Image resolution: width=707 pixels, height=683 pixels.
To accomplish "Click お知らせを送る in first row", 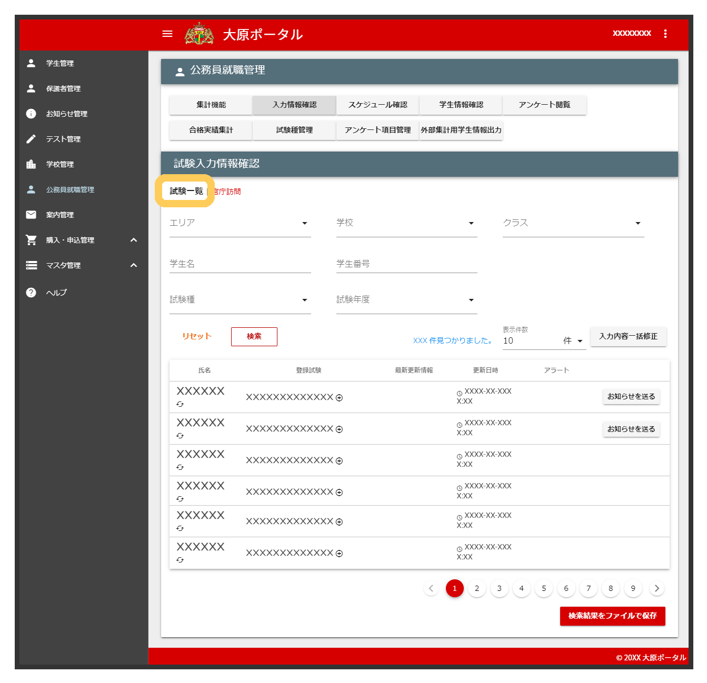I will point(631,396).
